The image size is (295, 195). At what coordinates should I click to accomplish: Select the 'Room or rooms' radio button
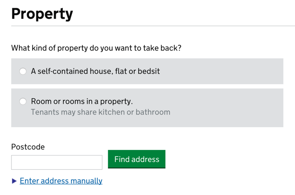pos(23,101)
